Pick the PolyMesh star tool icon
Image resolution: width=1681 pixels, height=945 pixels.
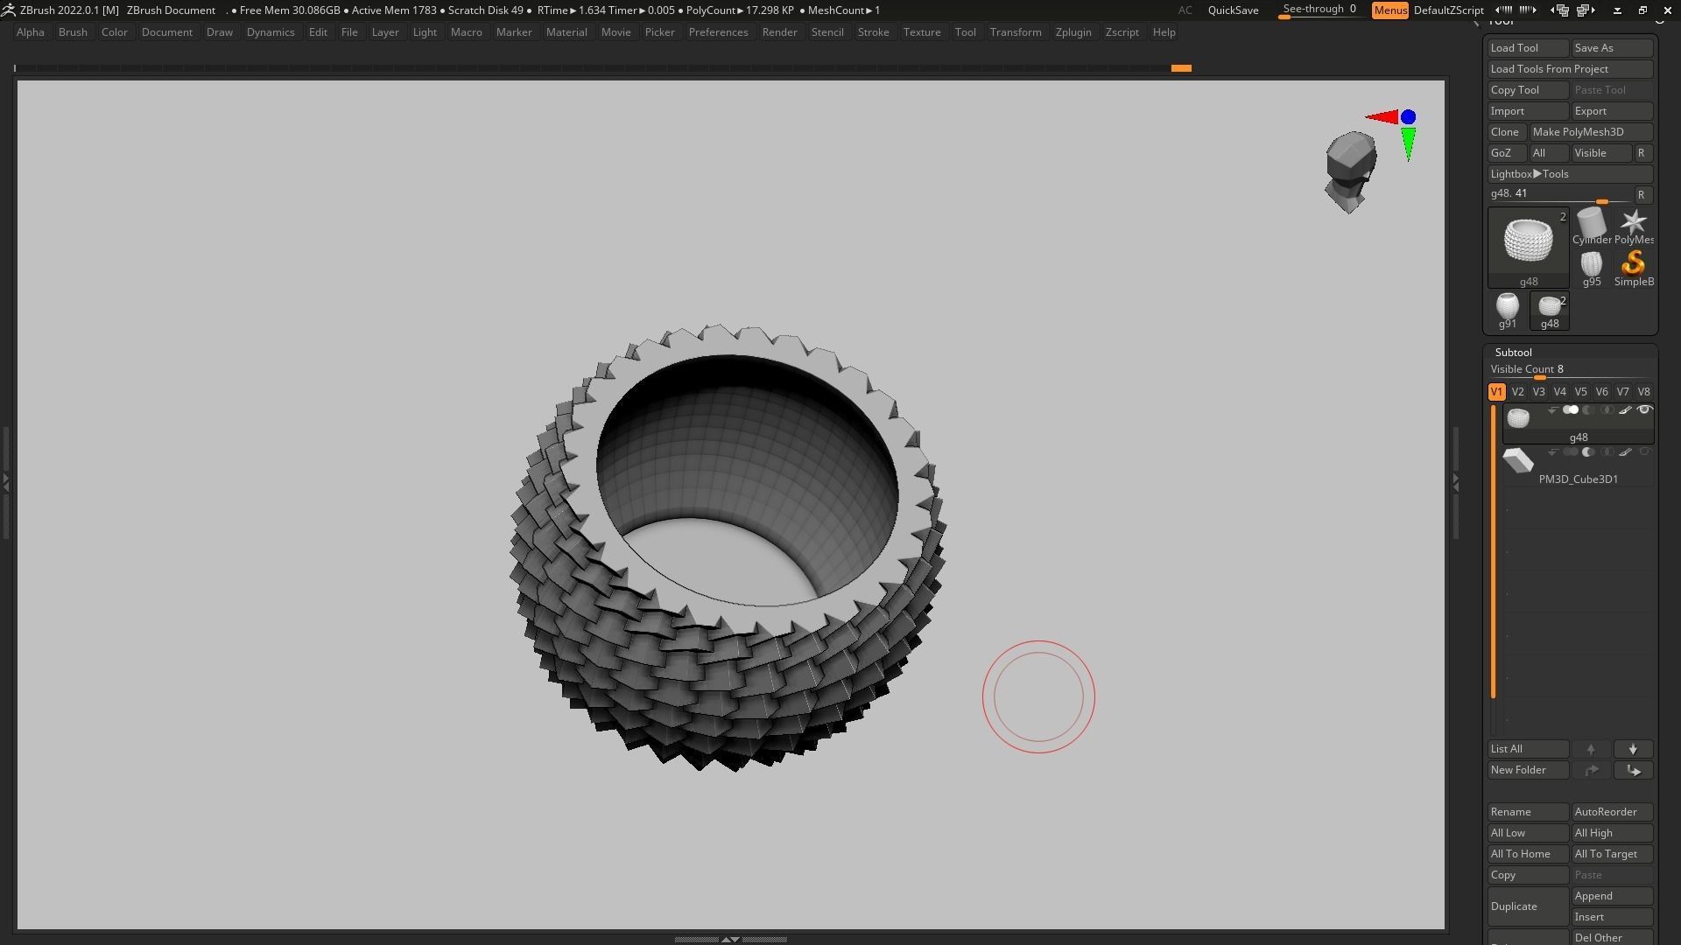[x=1633, y=224]
